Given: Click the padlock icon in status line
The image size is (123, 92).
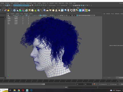Looking at the screenshot, I should point(30,5).
